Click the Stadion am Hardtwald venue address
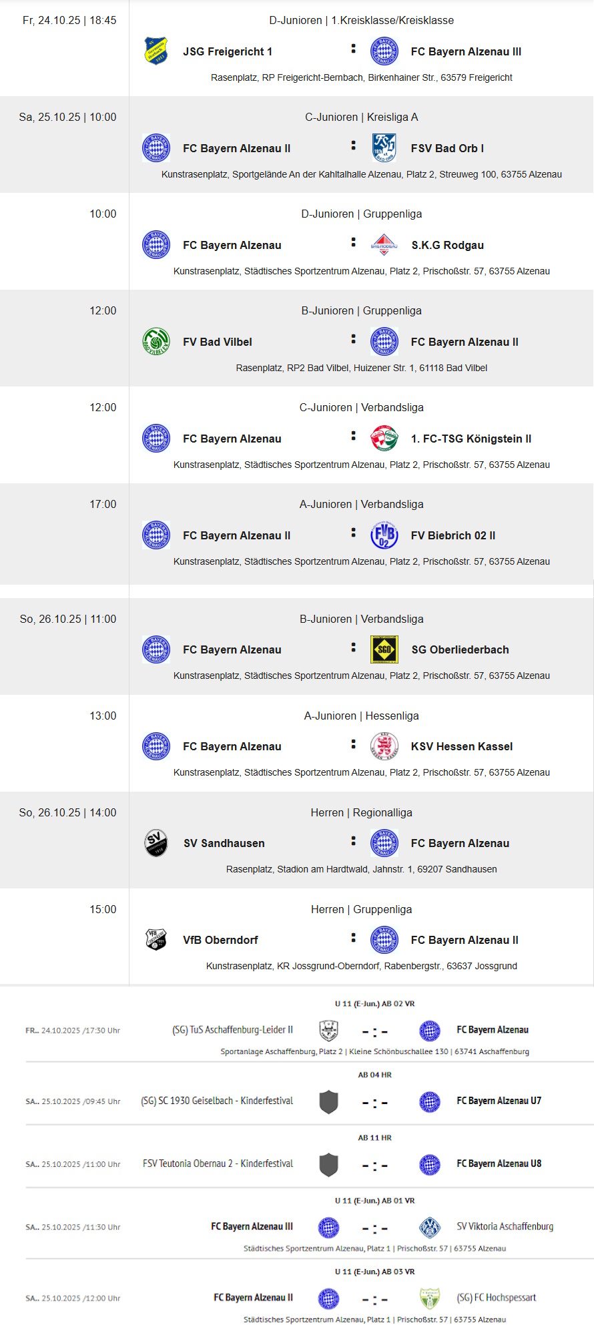Viewport: 594px width, 1335px height. 361,869
